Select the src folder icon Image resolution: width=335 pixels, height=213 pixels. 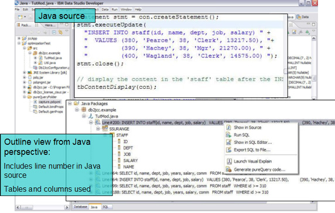[x=29, y=48]
